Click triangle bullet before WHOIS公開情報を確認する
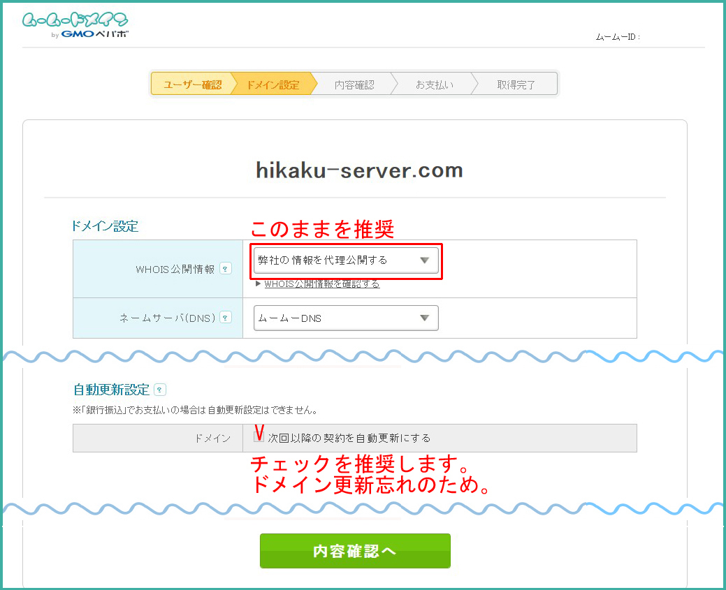Image resolution: width=726 pixels, height=590 pixels. [258, 284]
